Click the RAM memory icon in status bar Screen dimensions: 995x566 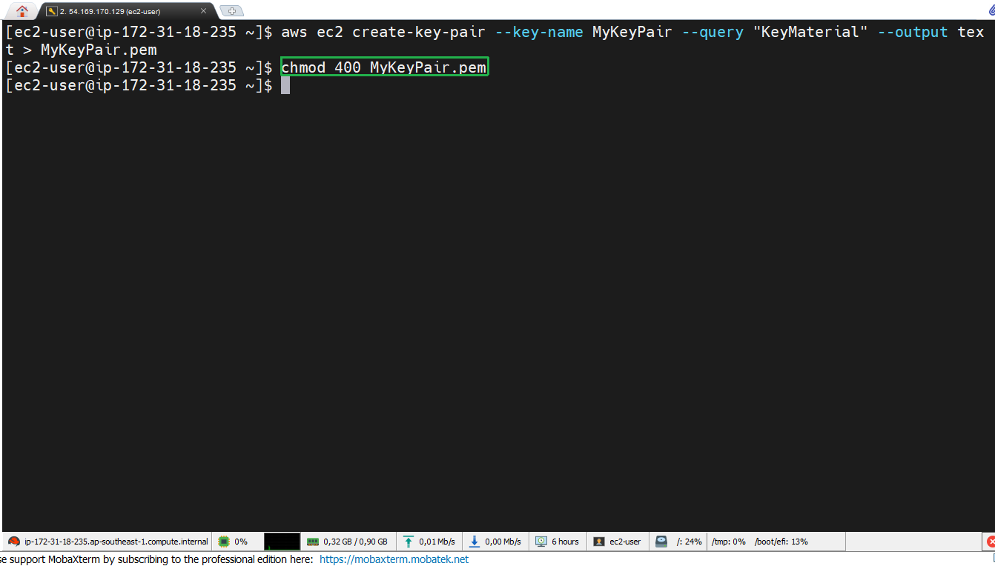[312, 542]
